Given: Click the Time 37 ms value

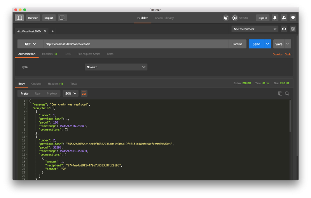Looking at the screenshot, I should tap(266, 83).
